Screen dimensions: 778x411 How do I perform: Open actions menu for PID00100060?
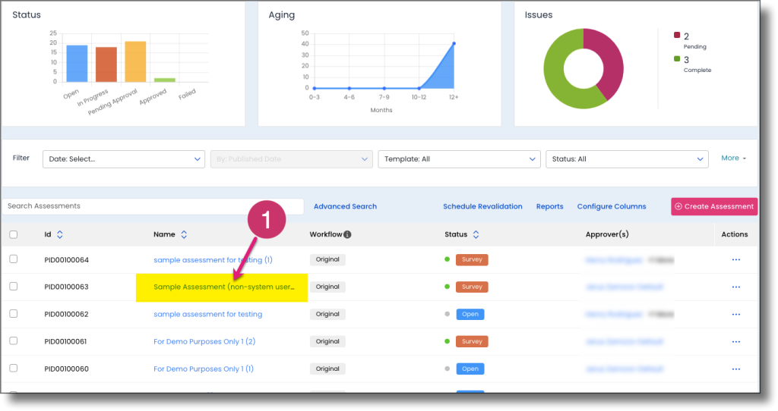(x=735, y=369)
